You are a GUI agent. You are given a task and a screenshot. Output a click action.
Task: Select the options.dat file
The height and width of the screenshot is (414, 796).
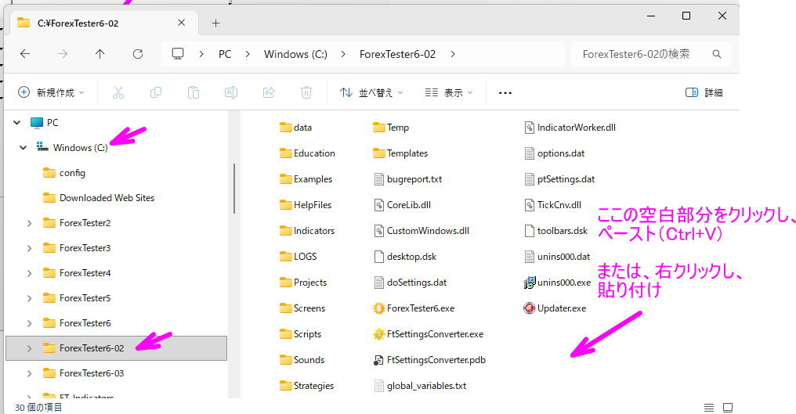(x=554, y=153)
